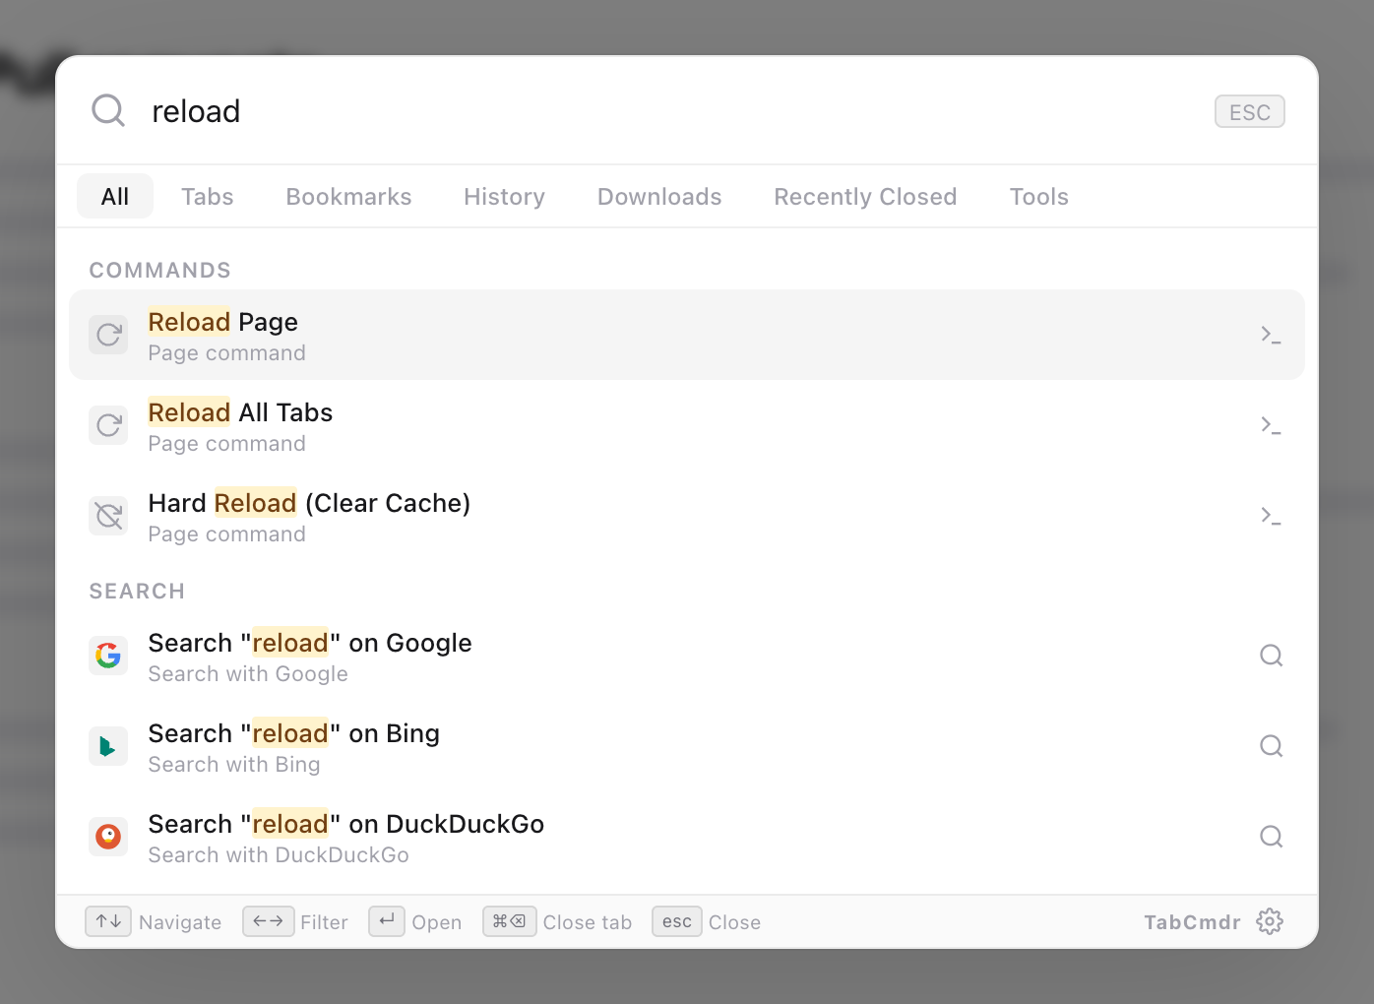Click the Bing logo icon

coord(108,746)
